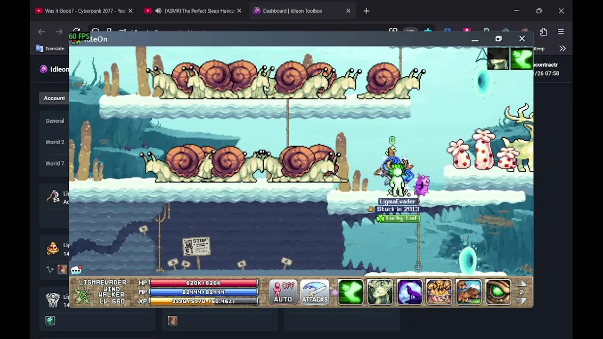603x339 pixels.
Task: Open General in Toolbox sidebar
Action: click(55, 121)
